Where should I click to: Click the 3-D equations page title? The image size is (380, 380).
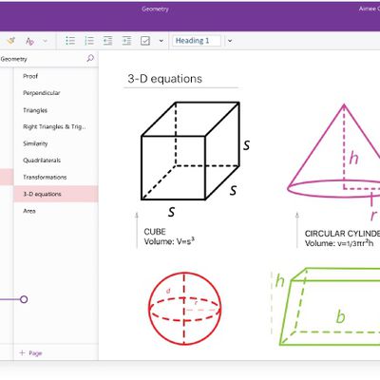pyautogui.click(x=164, y=79)
